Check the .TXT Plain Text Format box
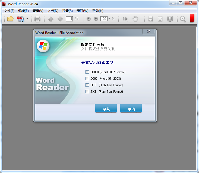This screenshot has height=173, width=199. [87, 91]
